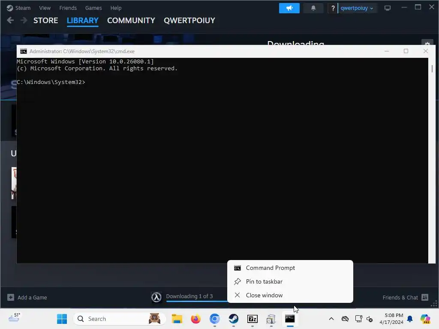439x329 pixels.
Task: Show hidden tray icons chevron
Action: point(331,319)
